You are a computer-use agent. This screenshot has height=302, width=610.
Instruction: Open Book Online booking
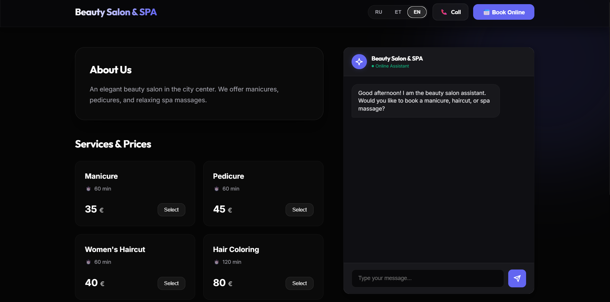point(503,12)
